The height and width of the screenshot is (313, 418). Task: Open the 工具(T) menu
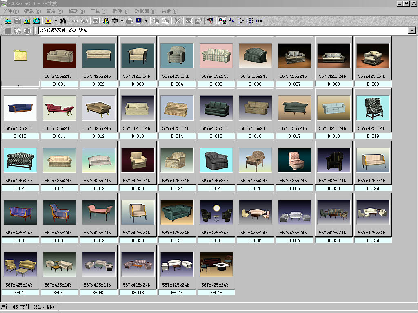[x=98, y=11]
